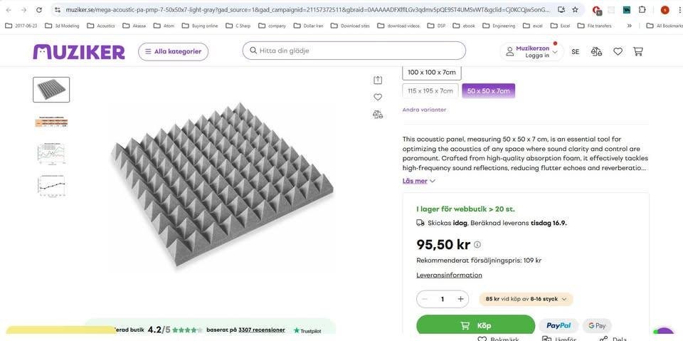Bookmark this page with the star icon
The height and width of the screenshot is (341, 683).
pyautogui.click(x=575, y=10)
